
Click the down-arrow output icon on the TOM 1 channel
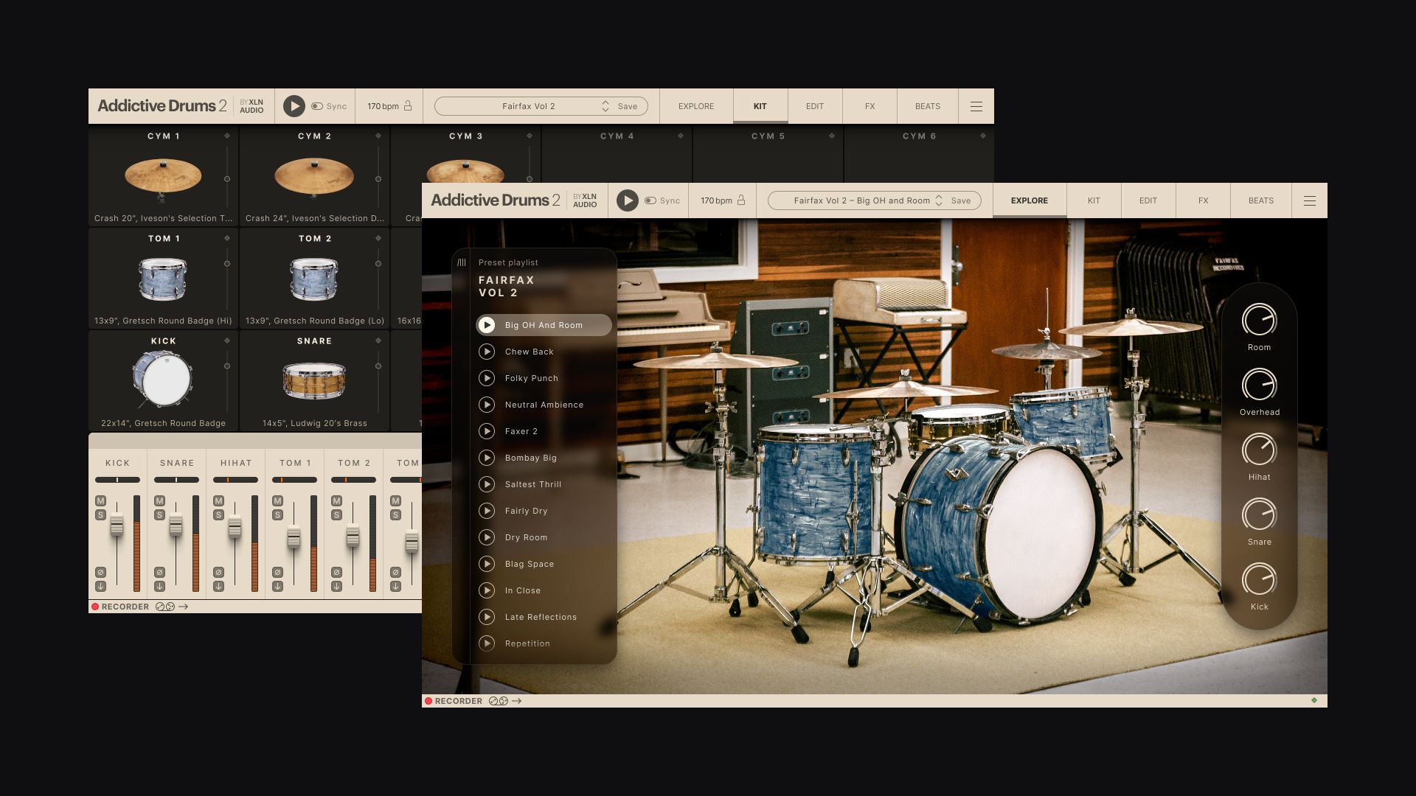[277, 587]
